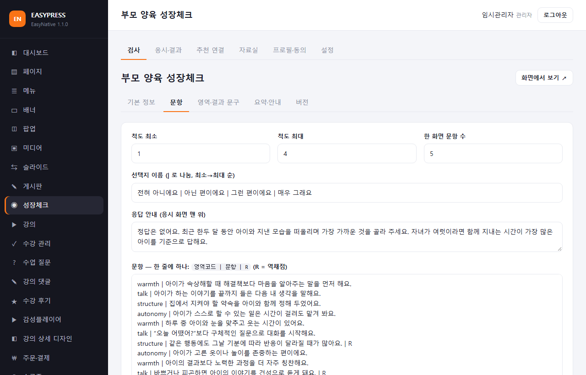Click the 강의 상세 디자인 sidebar icon

(14, 339)
